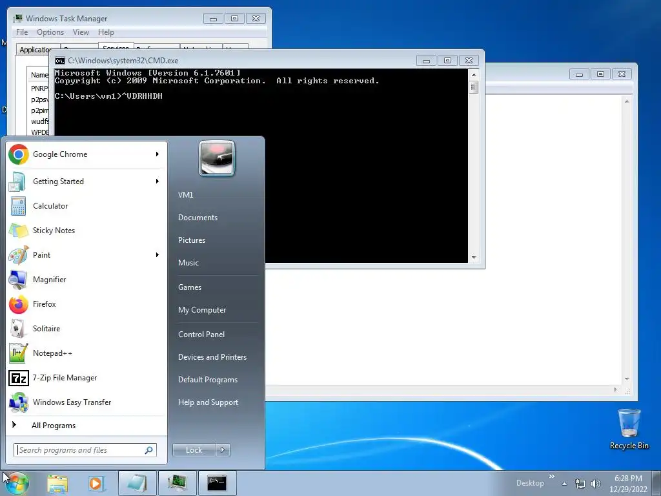
Task: Click CMD scrollbar up arrow
Action: (x=474, y=75)
